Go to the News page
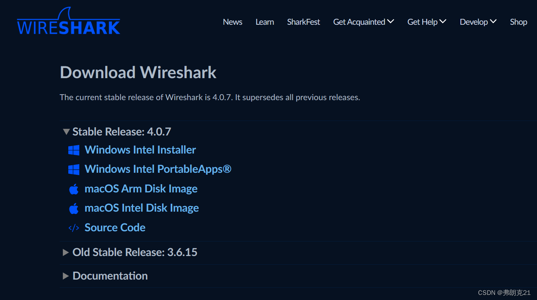The width and height of the screenshot is (537, 300). pos(232,22)
